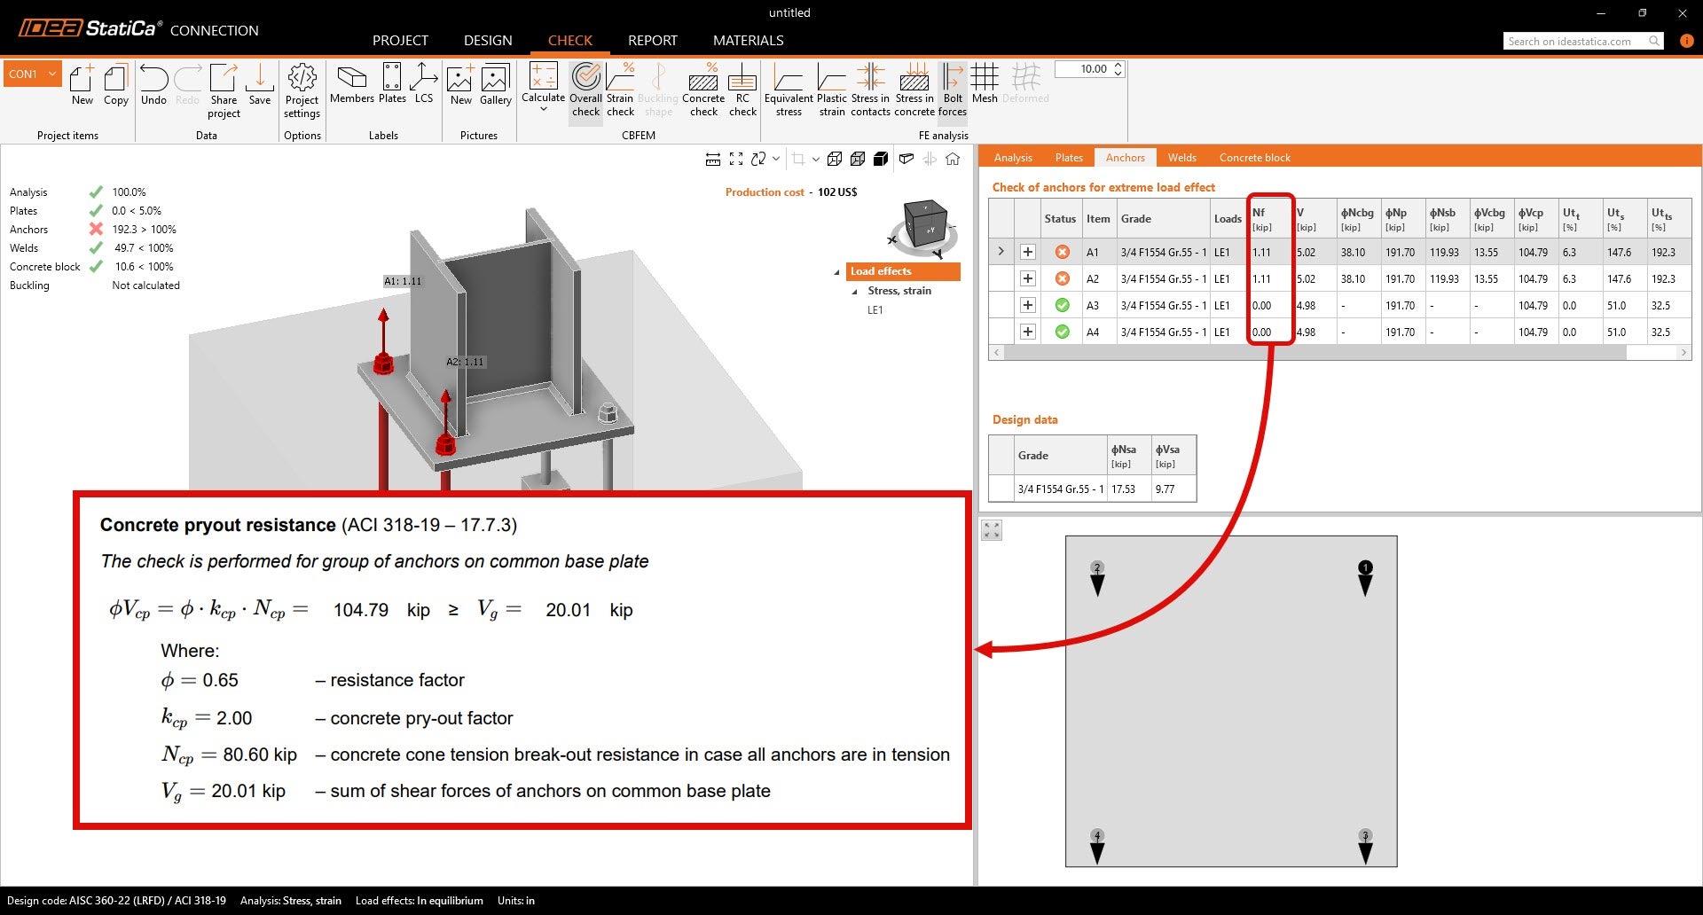Open Project settings
The height and width of the screenshot is (915, 1703).
click(302, 89)
